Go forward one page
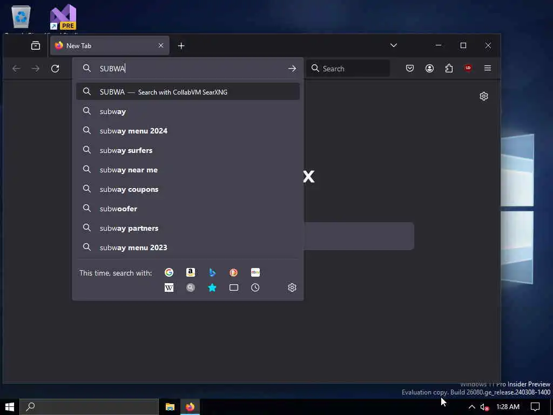553x415 pixels. tap(35, 69)
